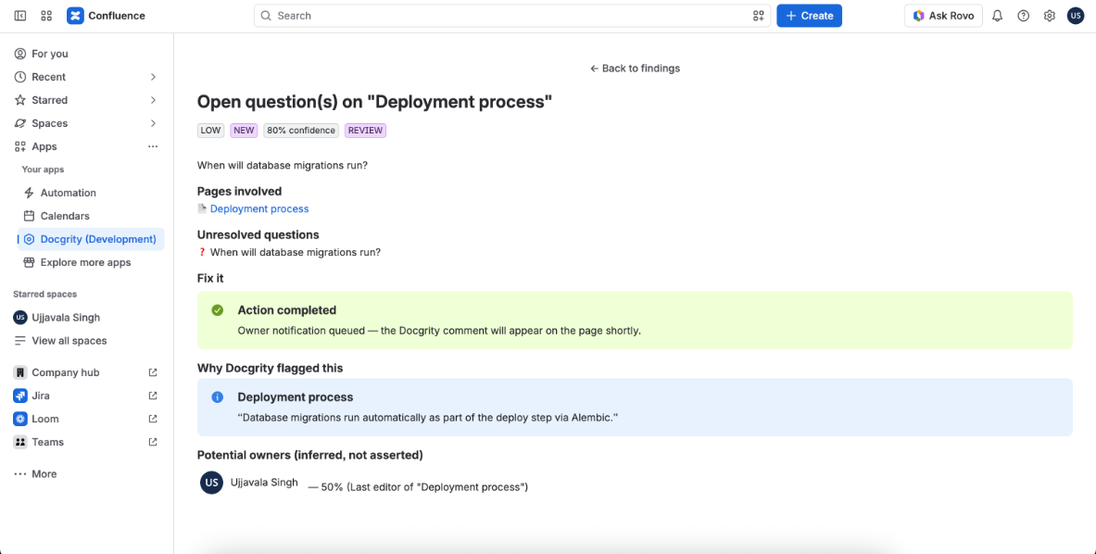Click the Loom external link icon
1096x554 pixels.
click(153, 419)
